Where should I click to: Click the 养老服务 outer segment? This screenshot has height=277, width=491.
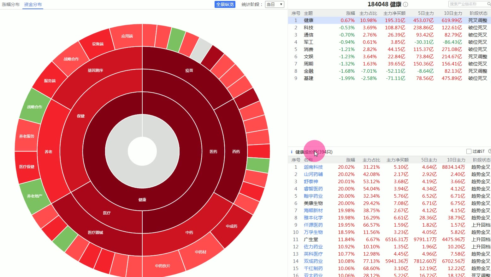click(x=27, y=136)
